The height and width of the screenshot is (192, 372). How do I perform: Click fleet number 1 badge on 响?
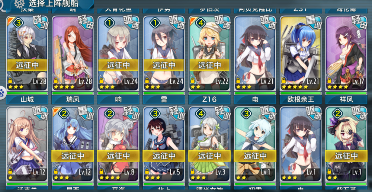[109, 23]
